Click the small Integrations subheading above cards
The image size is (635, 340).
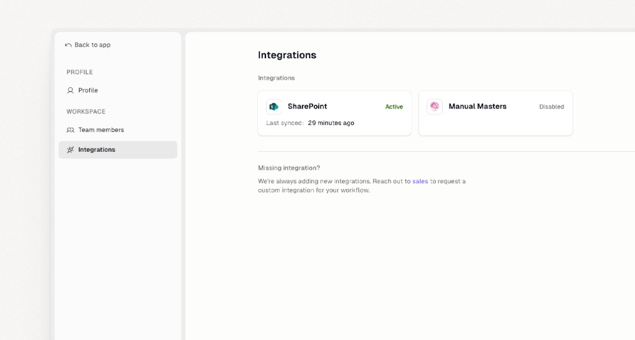[276, 78]
